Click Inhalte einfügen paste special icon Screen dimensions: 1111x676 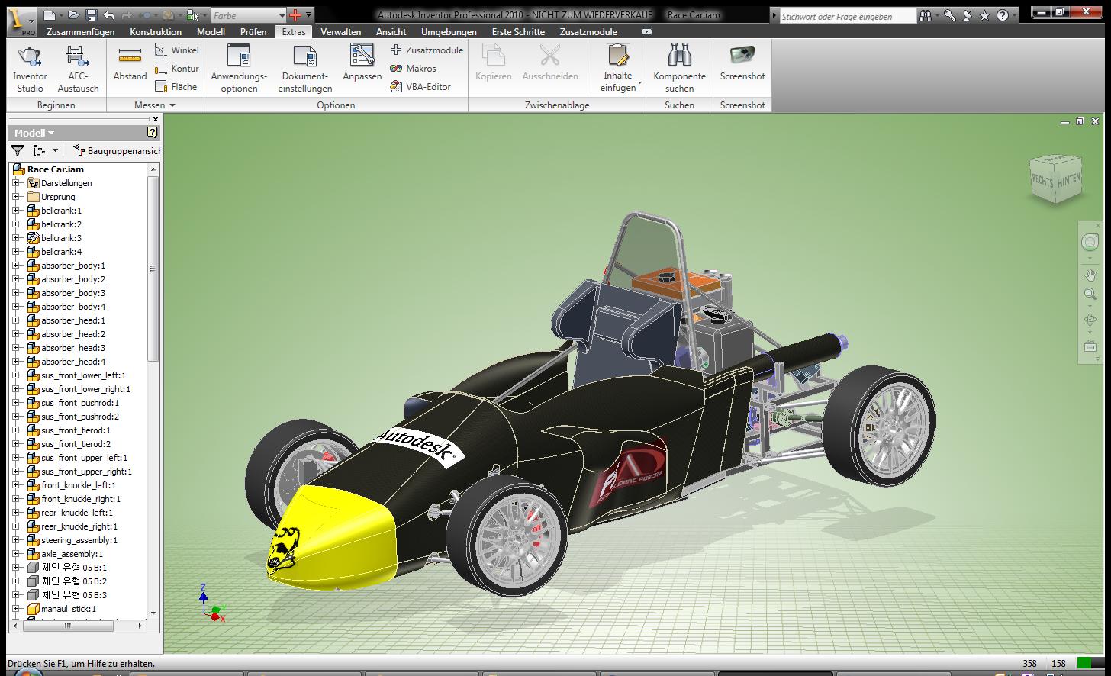(617, 56)
